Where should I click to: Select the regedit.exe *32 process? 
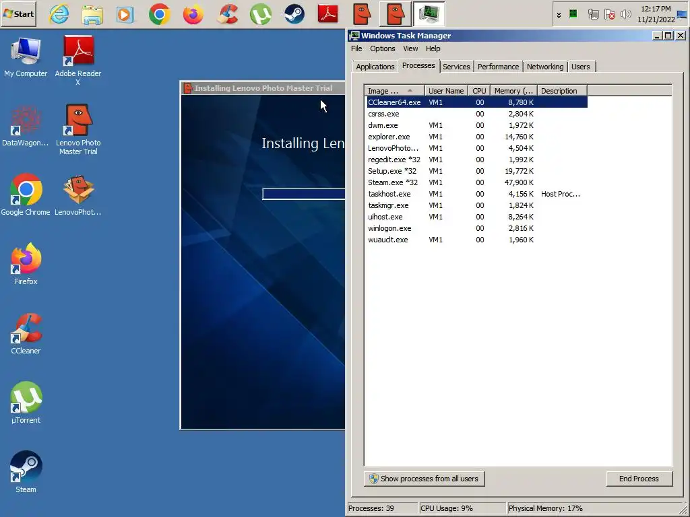pos(477,160)
